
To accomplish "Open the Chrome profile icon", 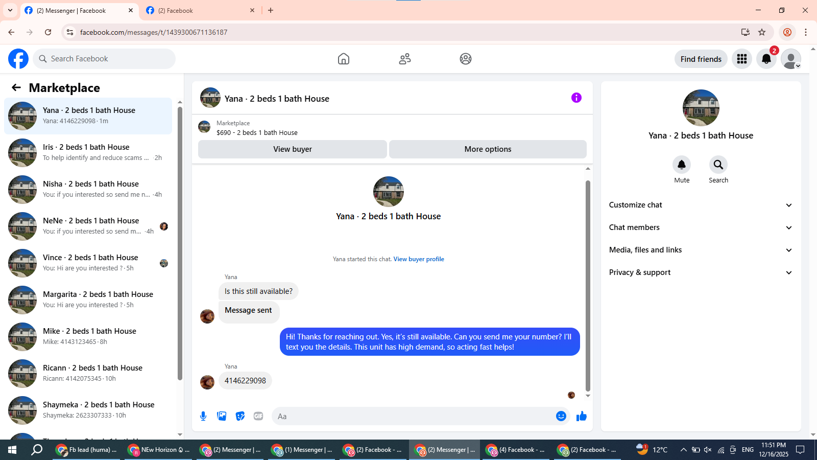I will click(x=787, y=32).
